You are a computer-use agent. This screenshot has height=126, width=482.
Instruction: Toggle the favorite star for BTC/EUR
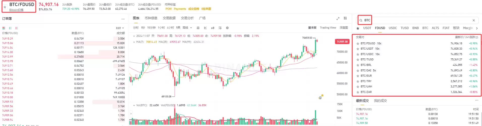coord(358,76)
